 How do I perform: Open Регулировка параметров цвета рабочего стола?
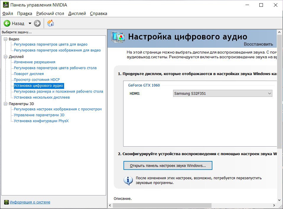point(55,68)
